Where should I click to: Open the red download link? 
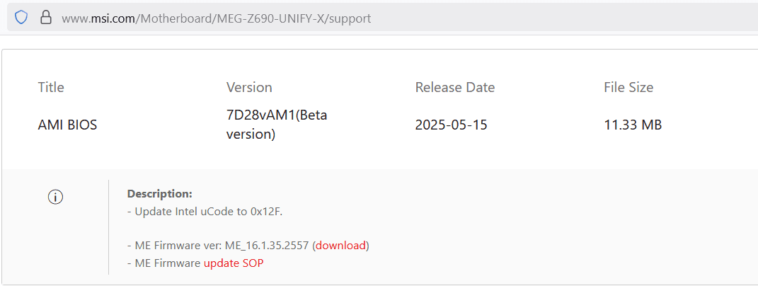click(x=341, y=246)
